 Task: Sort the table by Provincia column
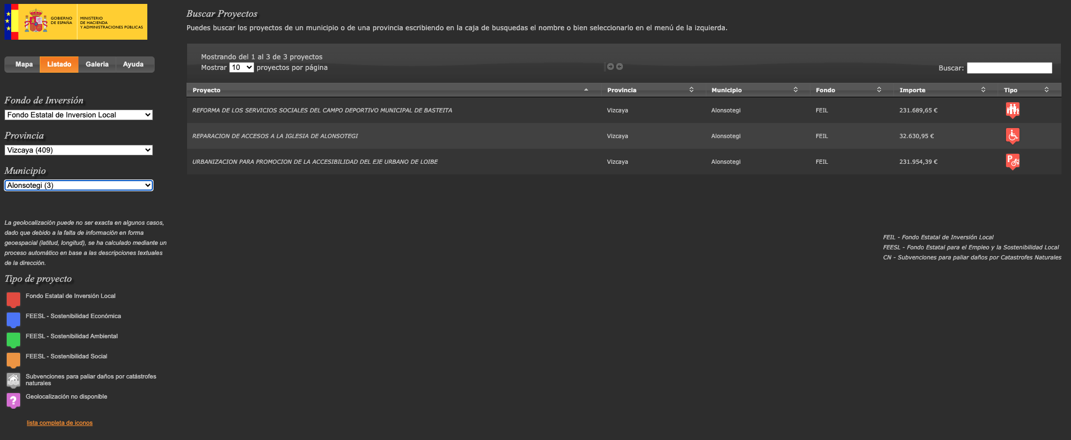pyautogui.click(x=650, y=90)
